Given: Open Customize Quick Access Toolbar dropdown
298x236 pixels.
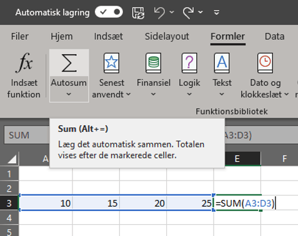Looking at the screenshot, I should pyautogui.click(x=217, y=12).
